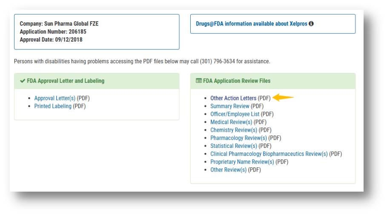This screenshot has width=387, height=215.
Task: View the Officer/Employee List PDF
Action: pyautogui.click(x=235, y=114)
